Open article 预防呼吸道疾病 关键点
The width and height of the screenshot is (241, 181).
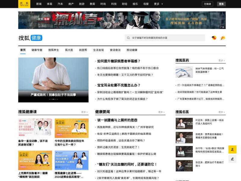click(121, 141)
